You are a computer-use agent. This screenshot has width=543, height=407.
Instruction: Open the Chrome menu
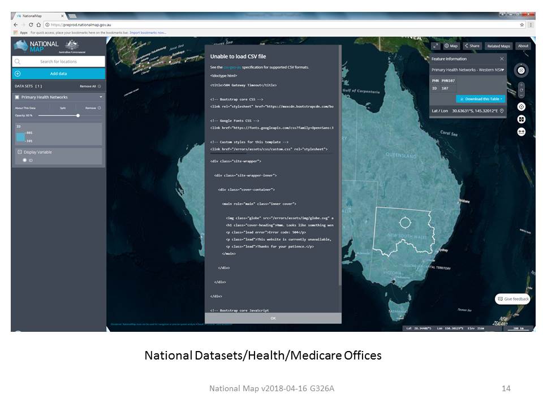point(531,25)
